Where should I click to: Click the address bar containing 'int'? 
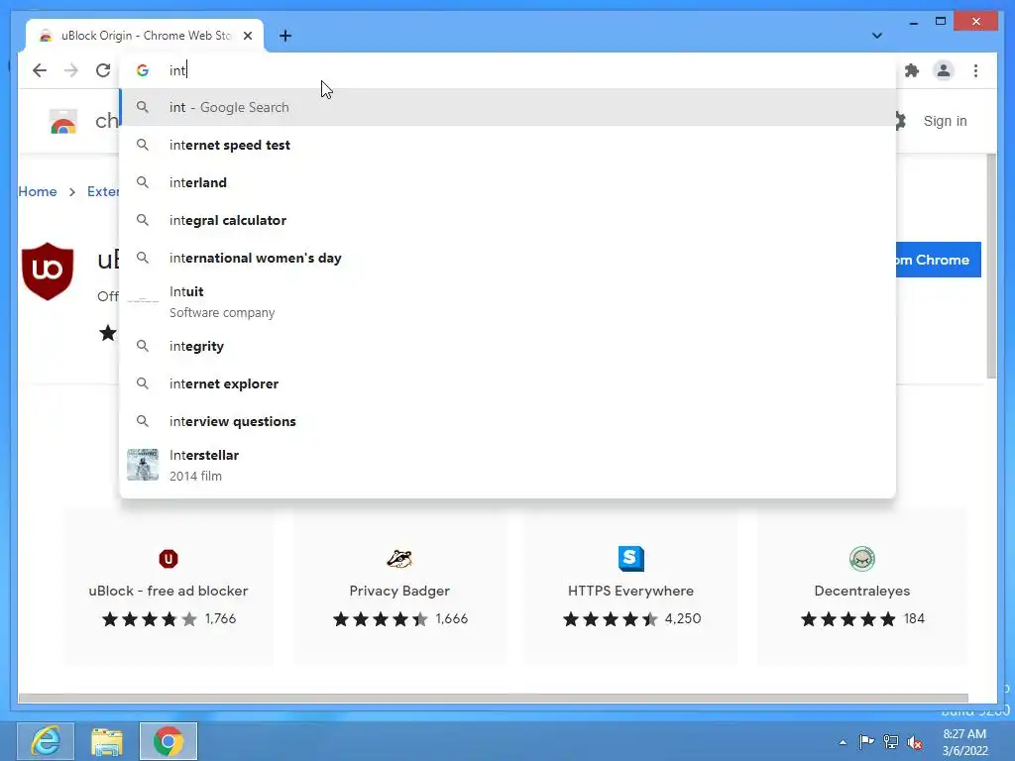click(x=507, y=70)
